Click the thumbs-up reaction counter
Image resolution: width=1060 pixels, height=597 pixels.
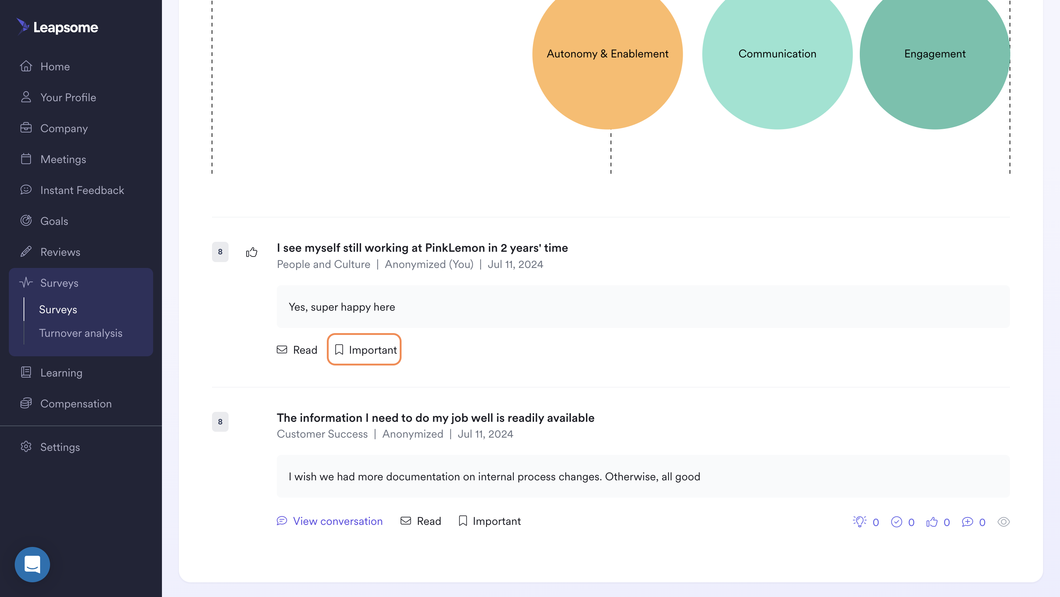938,522
